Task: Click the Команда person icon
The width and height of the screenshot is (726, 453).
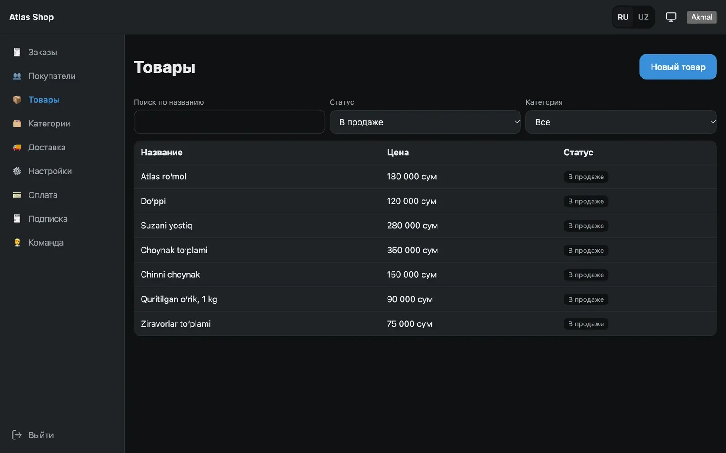Action: 17,242
